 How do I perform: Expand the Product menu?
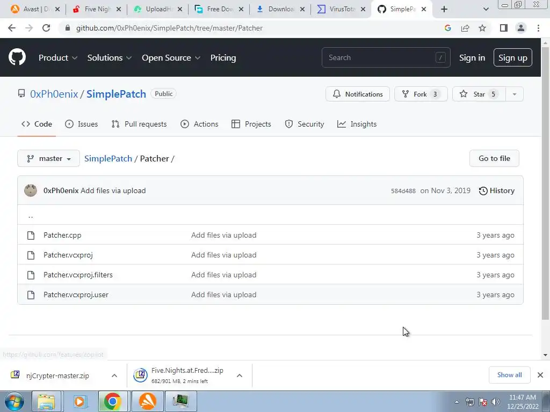coord(58,57)
